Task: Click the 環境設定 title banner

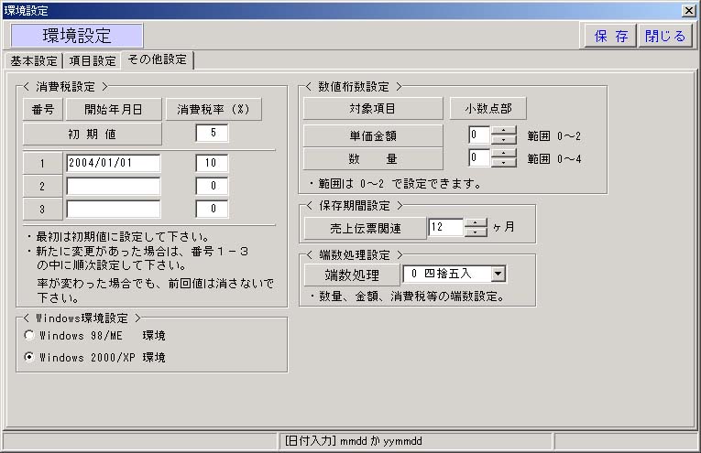Action: coord(77,36)
